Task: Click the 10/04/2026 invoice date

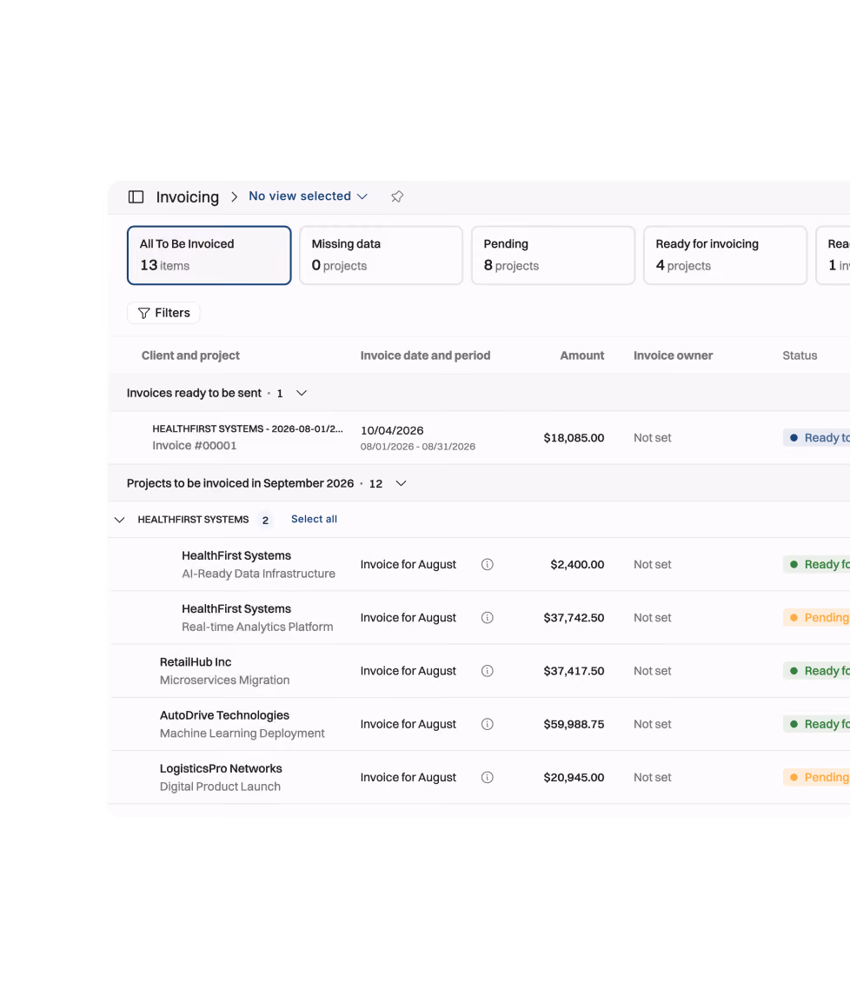Action: click(392, 431)
